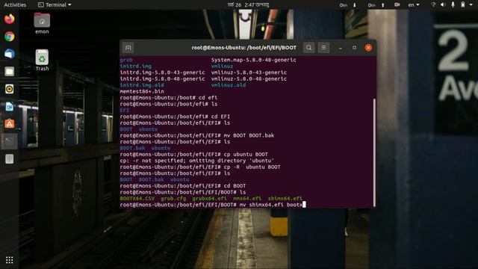This screenshot has width=478, height=269.
Task: Click the Wi-Fi status icon
Action: (433, 5)
